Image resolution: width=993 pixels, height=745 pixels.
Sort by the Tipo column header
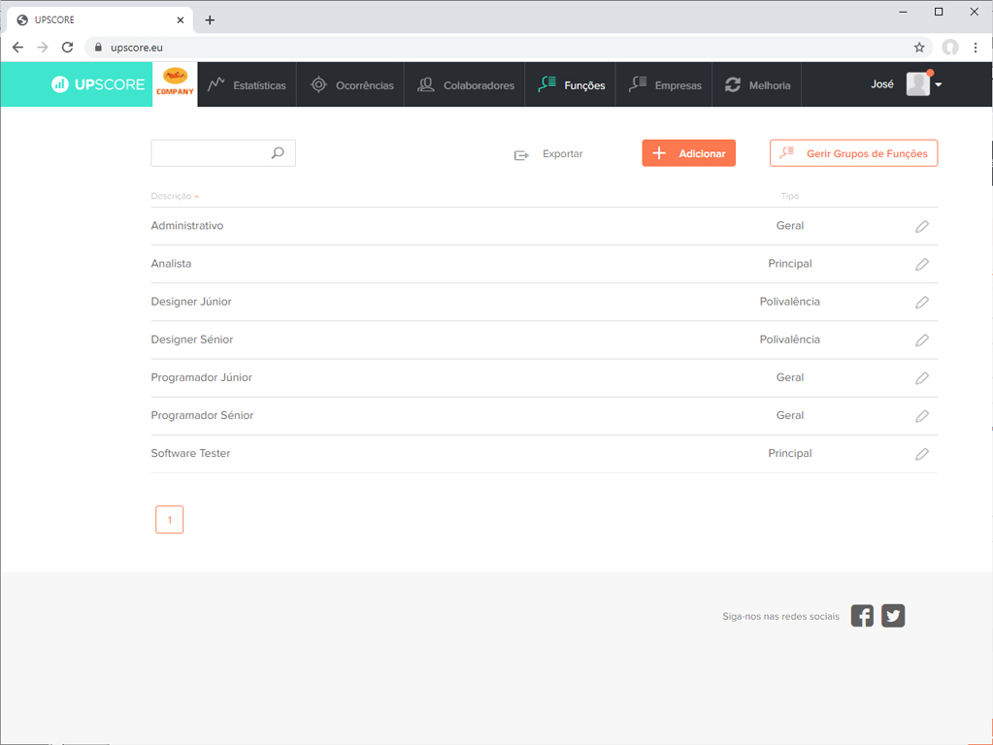(790, 196)
